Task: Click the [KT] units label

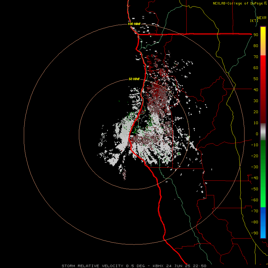Action: coord(254,21)
